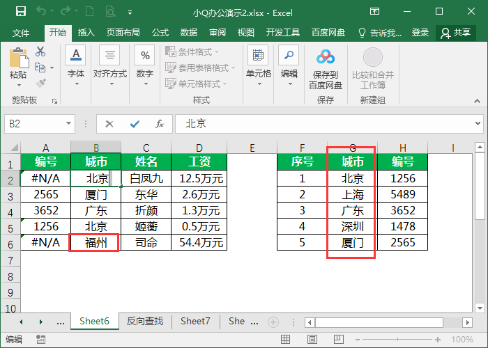Viewport: 488px width, 348px height.
Task: Click the Name Box showing B2
Action: [x=35, y=124]
